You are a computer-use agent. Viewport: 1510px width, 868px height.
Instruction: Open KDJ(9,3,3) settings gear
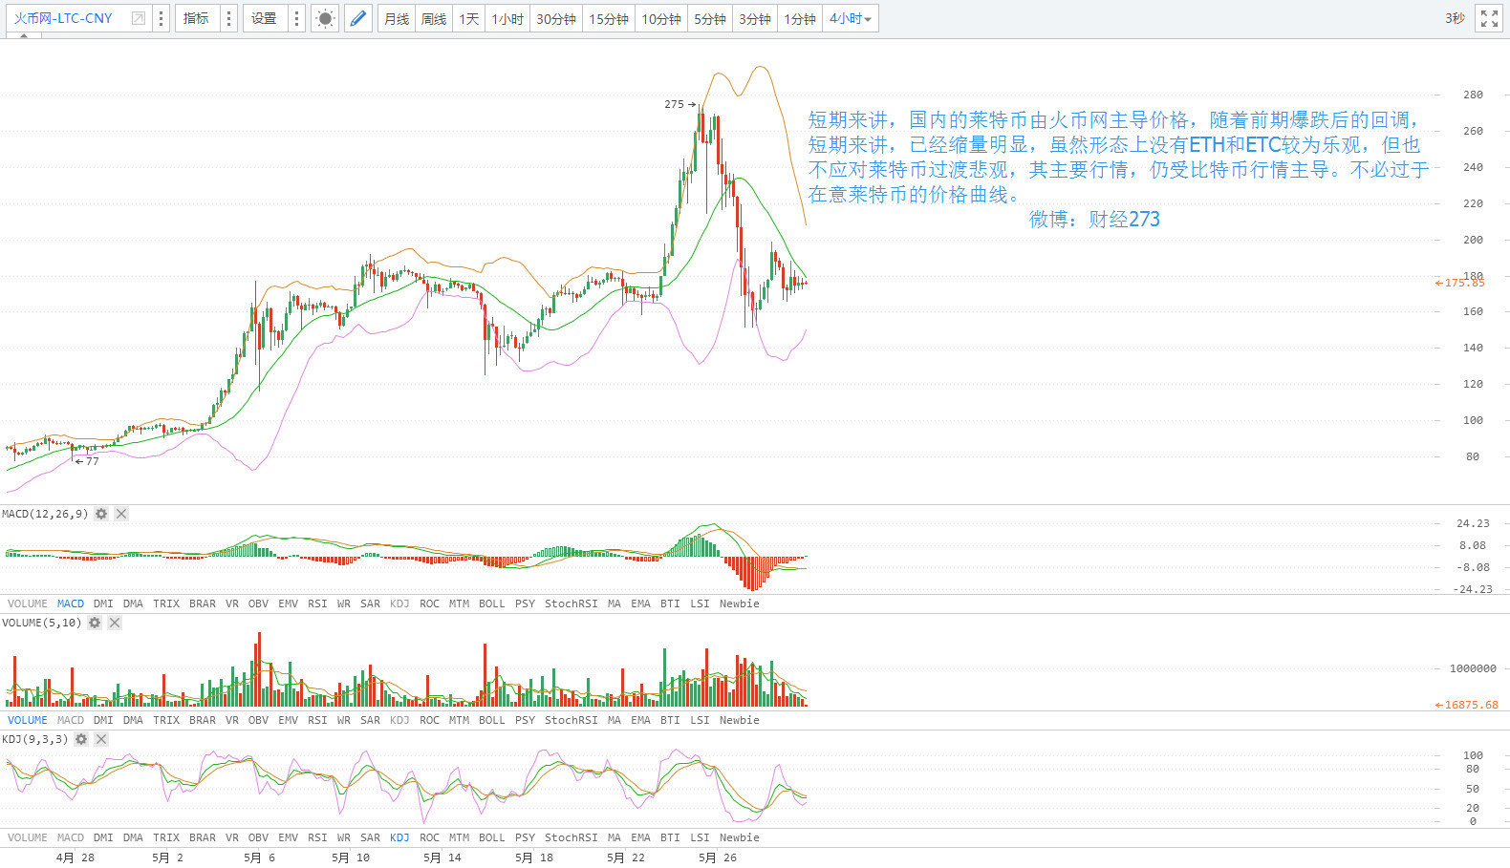81,739
